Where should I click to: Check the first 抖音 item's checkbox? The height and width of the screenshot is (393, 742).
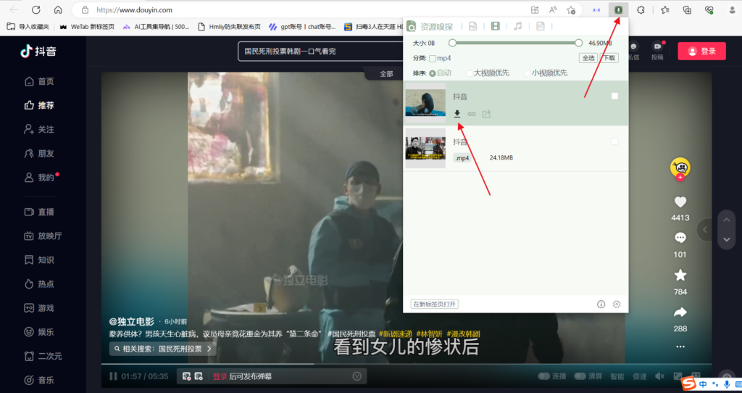tap(614, 96)
